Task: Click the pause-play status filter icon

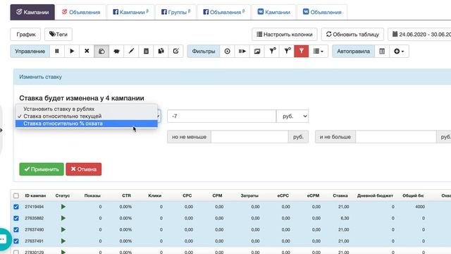Action: tap(242, 52)
